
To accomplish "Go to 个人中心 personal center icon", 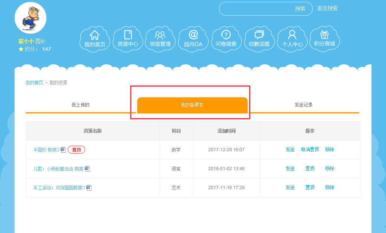I will tap(292, 39).
